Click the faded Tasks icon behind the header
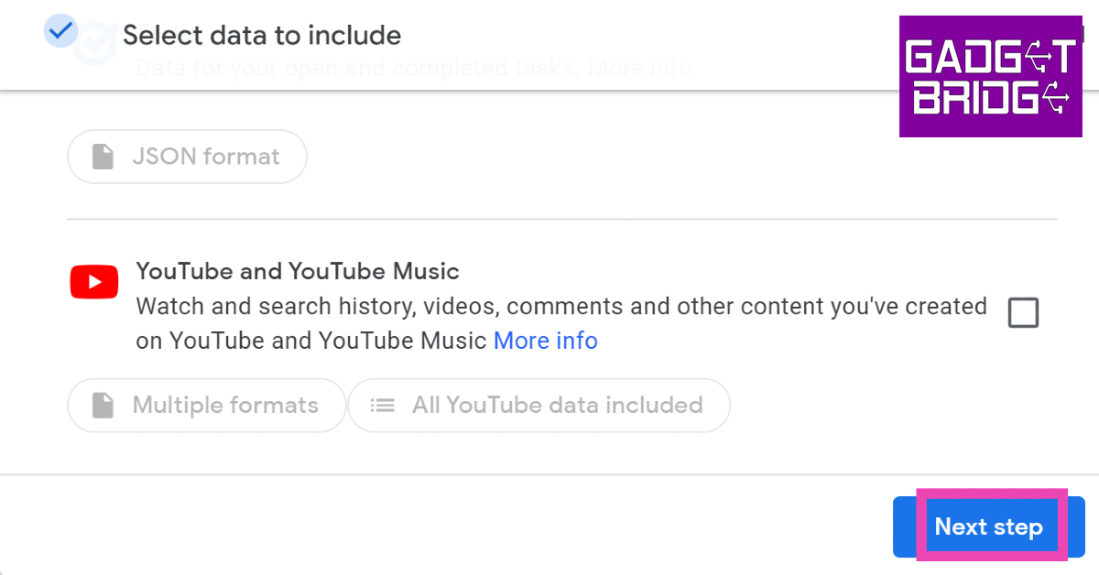Screen dimensions: 1099x575 [94, 46]
